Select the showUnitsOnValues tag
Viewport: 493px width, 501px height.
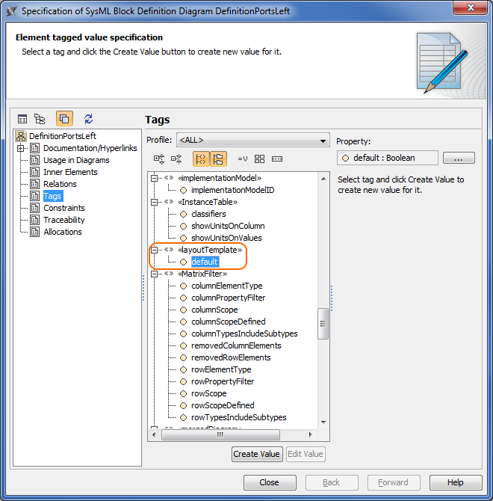226,238
